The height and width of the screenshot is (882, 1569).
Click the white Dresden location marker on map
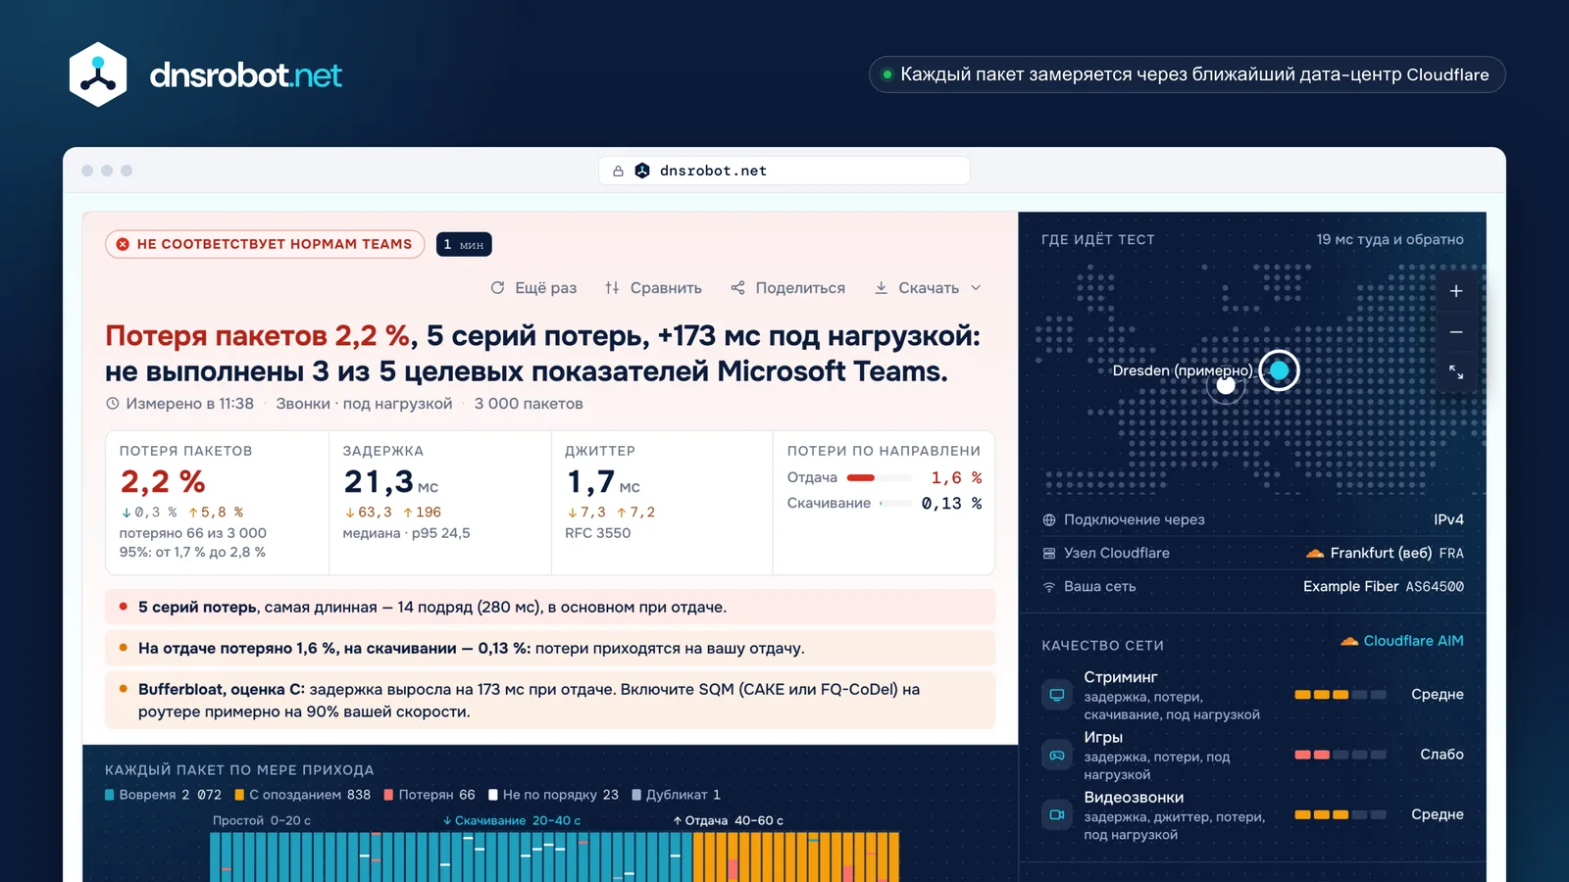click(x=1226, y=385)
